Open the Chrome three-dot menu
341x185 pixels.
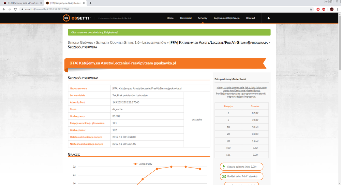(x=338, y=9)
